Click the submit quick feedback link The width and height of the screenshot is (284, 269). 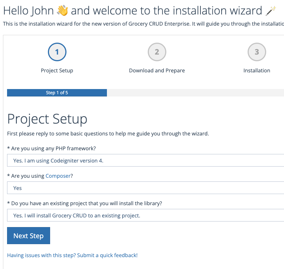[x=72, y=255]
